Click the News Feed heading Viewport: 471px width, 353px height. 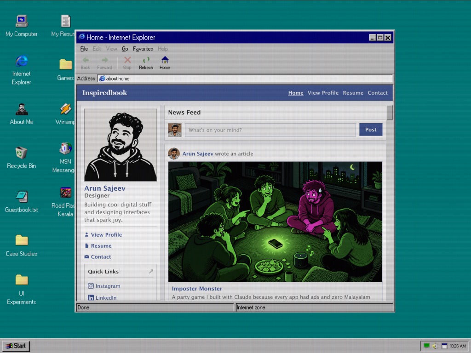pos(184,113)
